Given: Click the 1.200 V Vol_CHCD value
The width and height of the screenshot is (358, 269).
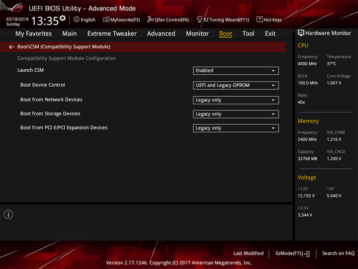Looking at the screenshot, I should click(334, 158).
